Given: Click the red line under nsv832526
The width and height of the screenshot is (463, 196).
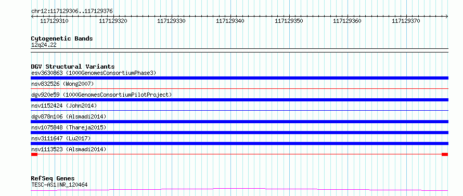Looking at the screenshot, I should point(239,88).
